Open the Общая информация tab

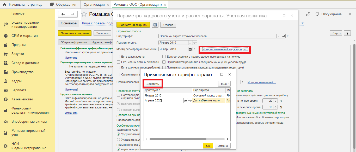coord(74,42)
